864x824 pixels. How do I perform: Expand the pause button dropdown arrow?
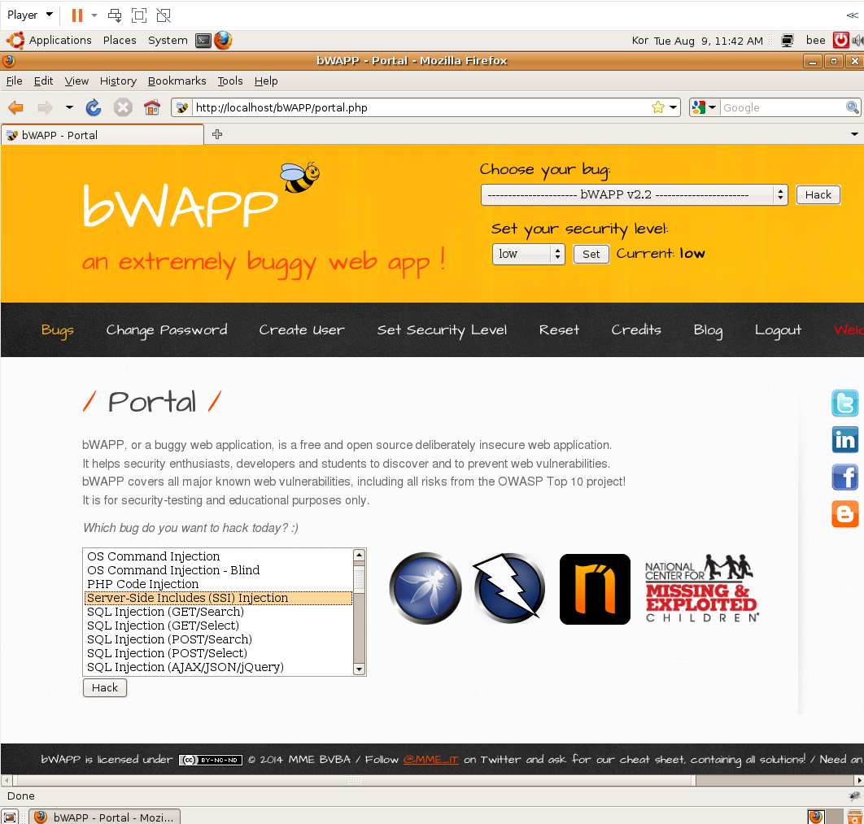point(94,15)
